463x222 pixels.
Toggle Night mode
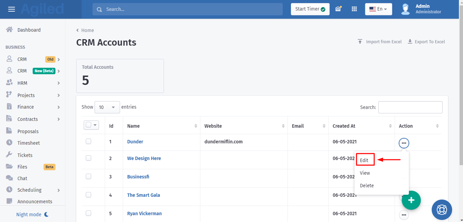pyautogui.click(x=32, y=215)
